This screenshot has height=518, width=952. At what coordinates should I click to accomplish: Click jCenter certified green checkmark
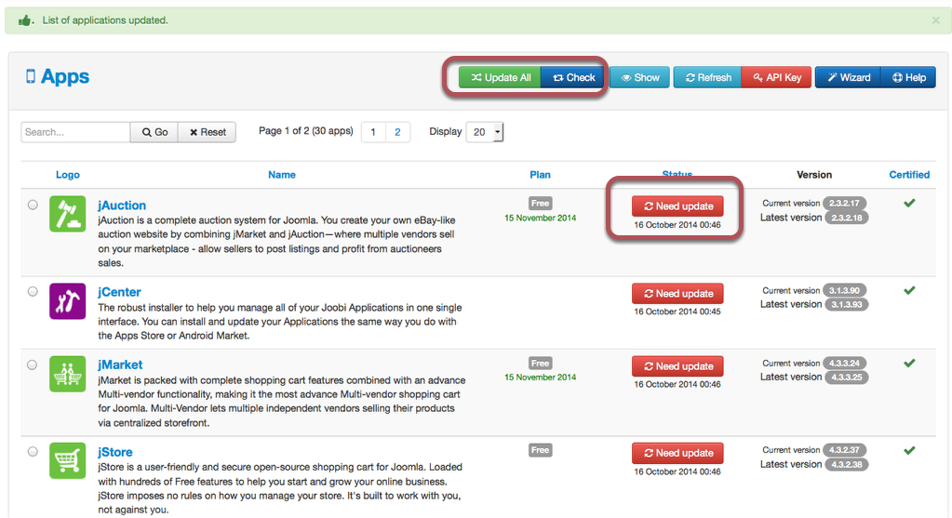point(909,290)
